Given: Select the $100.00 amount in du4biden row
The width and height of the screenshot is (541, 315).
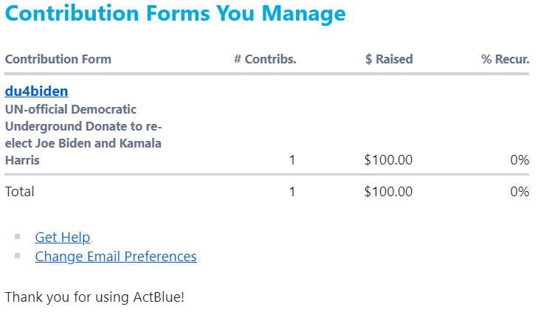Looking at the screenshot, I should click(388, 159).
